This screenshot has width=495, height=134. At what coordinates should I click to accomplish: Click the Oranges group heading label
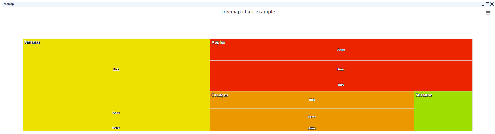(x=220, y=95)
